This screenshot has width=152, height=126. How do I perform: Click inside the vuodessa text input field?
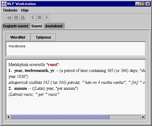[76, 49]
